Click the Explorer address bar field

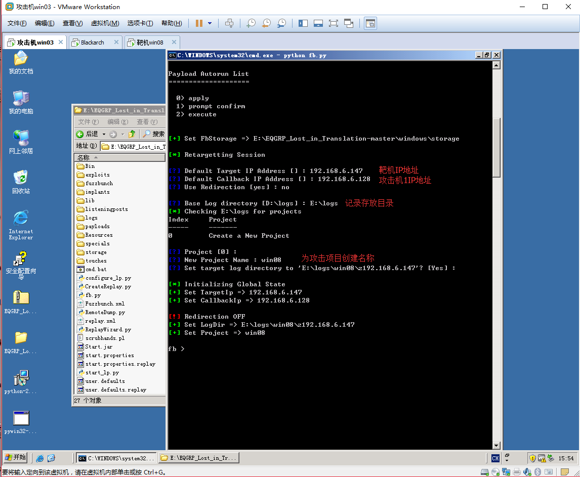click(133, 146)
